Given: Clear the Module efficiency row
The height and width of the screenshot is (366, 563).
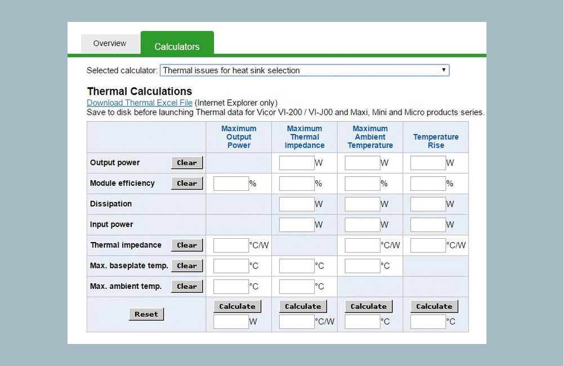Looking at the screenshot, I should [x=187, y=183].
